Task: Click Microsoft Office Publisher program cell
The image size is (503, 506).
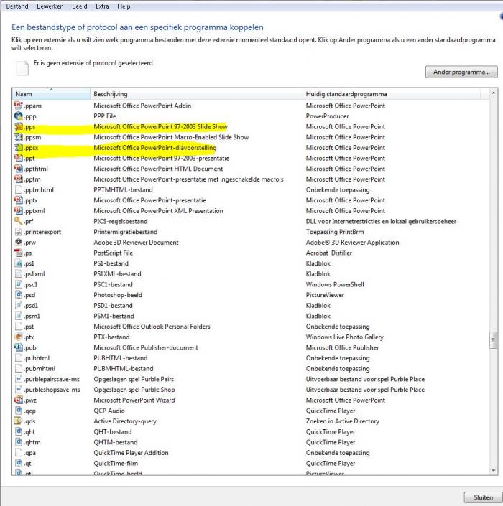Action: click(342, 347)
